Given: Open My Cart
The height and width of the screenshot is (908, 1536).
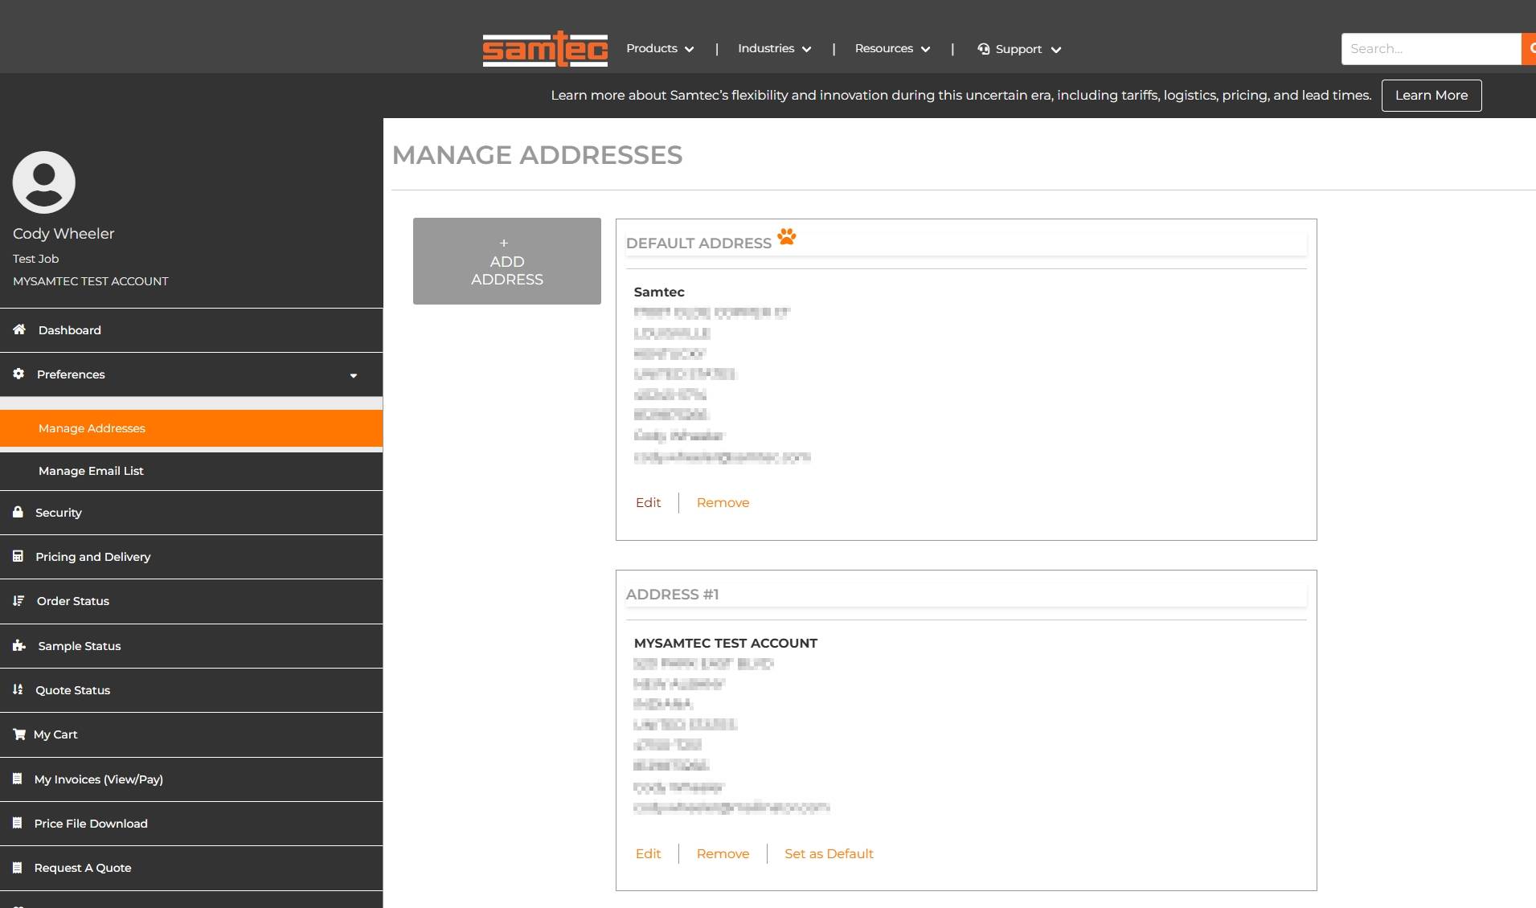Looking at the screenshot, I should pyautogui.click(x=191, y=734).
